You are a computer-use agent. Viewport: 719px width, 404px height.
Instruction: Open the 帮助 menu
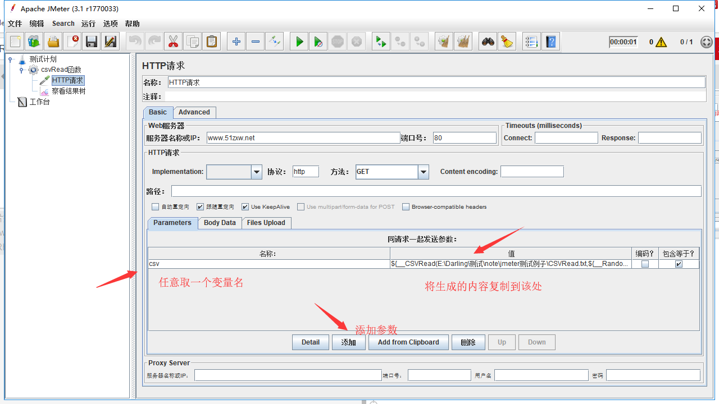pyautogui.click(x=133, y=24)
